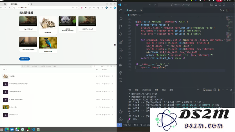235x132 pixels.
Task: Open a new browser tab
Action: click(x=31, y=4)
